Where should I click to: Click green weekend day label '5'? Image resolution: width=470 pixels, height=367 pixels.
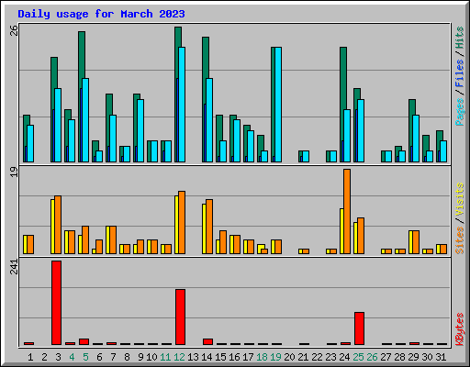[x=85, y=357]
